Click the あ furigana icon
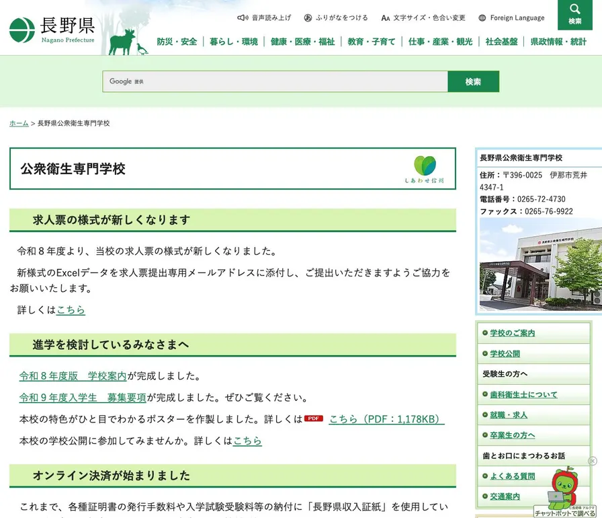The width and height of the screenshot is (602, 518). (x=308, y=17)
